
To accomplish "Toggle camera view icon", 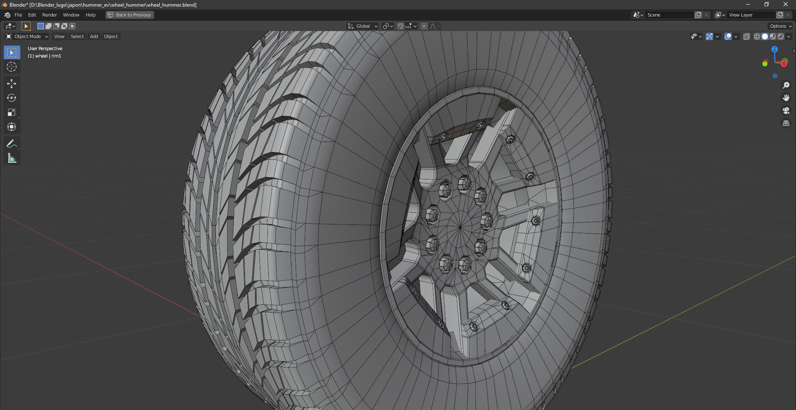I will (786, 111).
